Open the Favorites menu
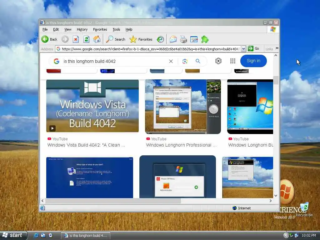 (100, 29)
